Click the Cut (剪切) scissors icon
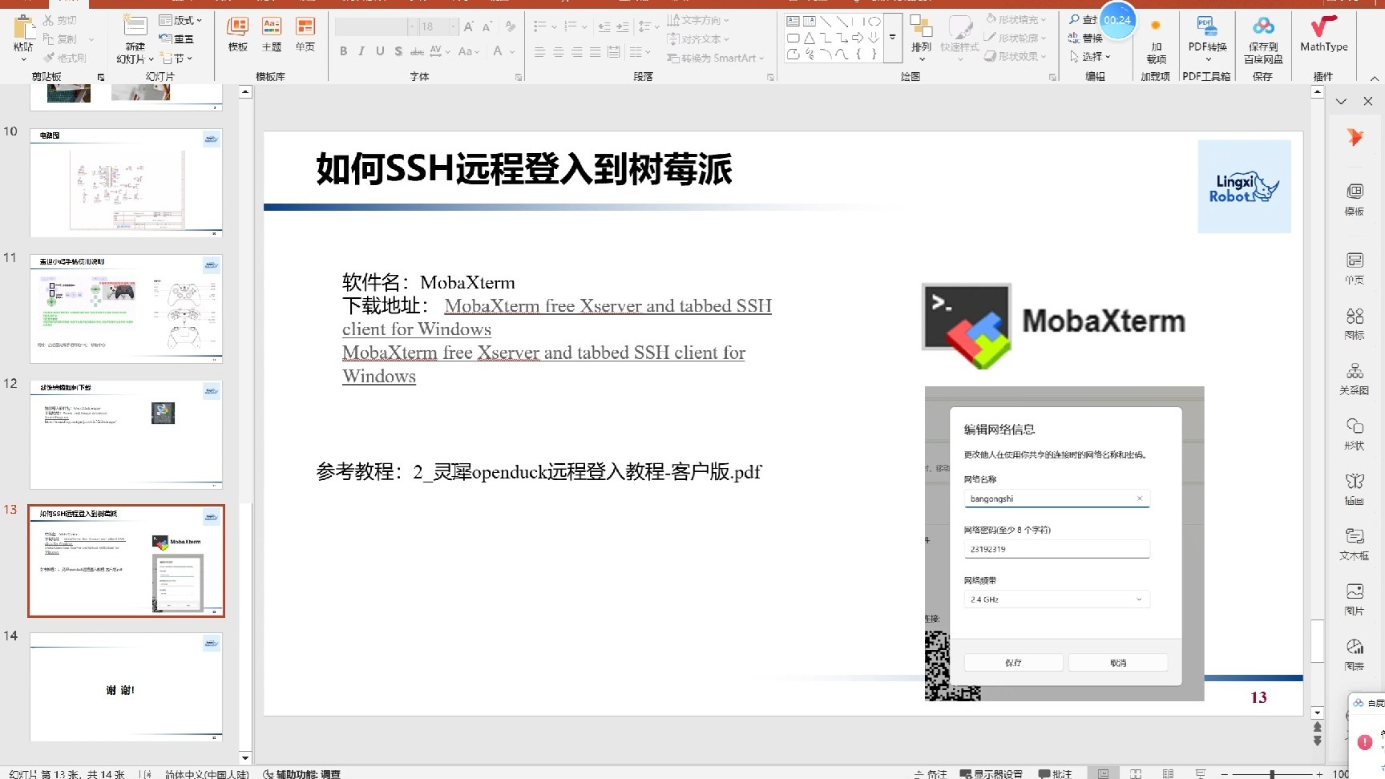The height and width of the screenshot is (779, 1385). [x=49, y=20]
